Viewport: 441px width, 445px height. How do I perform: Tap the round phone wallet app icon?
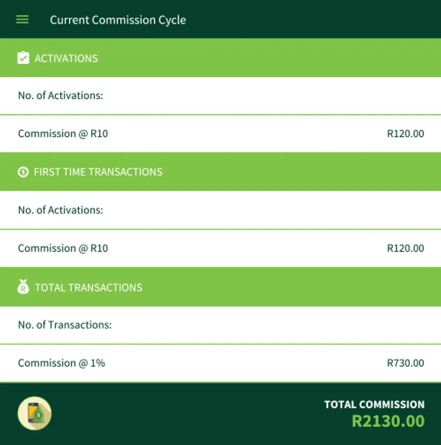tap(35, 413)
